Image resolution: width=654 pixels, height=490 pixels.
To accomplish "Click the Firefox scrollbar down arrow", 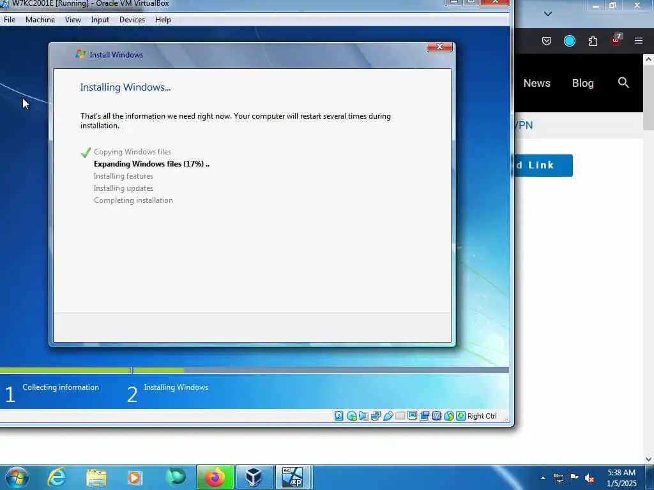I will click(x=649, y=459).
